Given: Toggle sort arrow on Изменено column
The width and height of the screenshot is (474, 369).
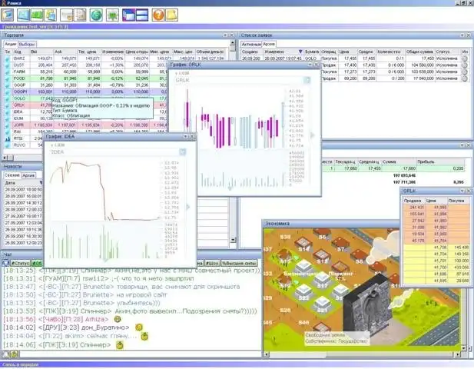Looking at the screenshot, I should pyautogui.click(x=300, y=52).
